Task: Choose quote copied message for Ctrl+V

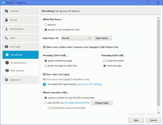Action: 46,61
